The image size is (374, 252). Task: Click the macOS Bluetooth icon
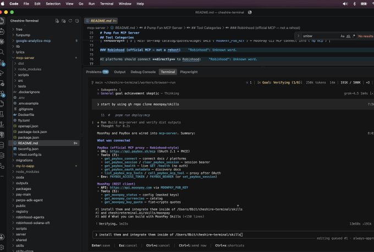(354, 4)
